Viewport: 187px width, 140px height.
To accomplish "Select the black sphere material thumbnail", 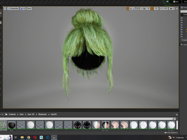I will [x=12, y=125].
